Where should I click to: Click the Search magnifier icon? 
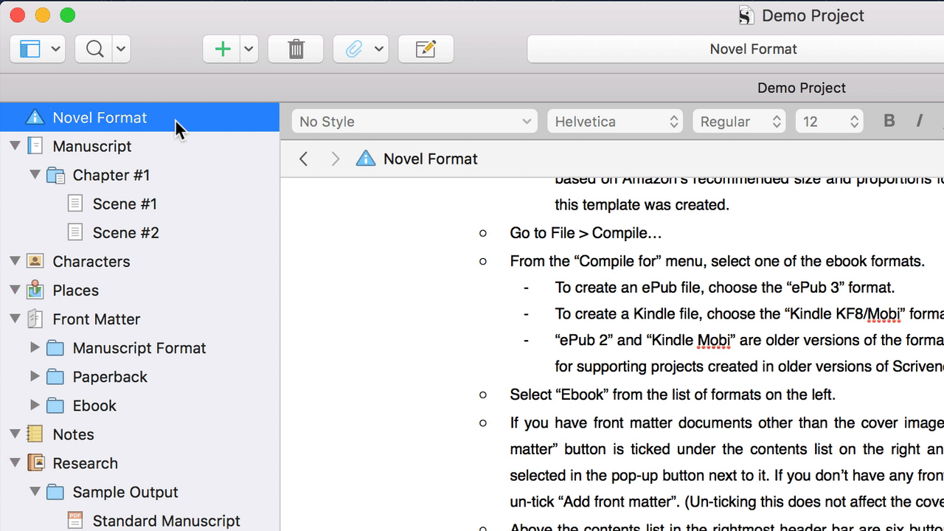click(x=94, y=49)
